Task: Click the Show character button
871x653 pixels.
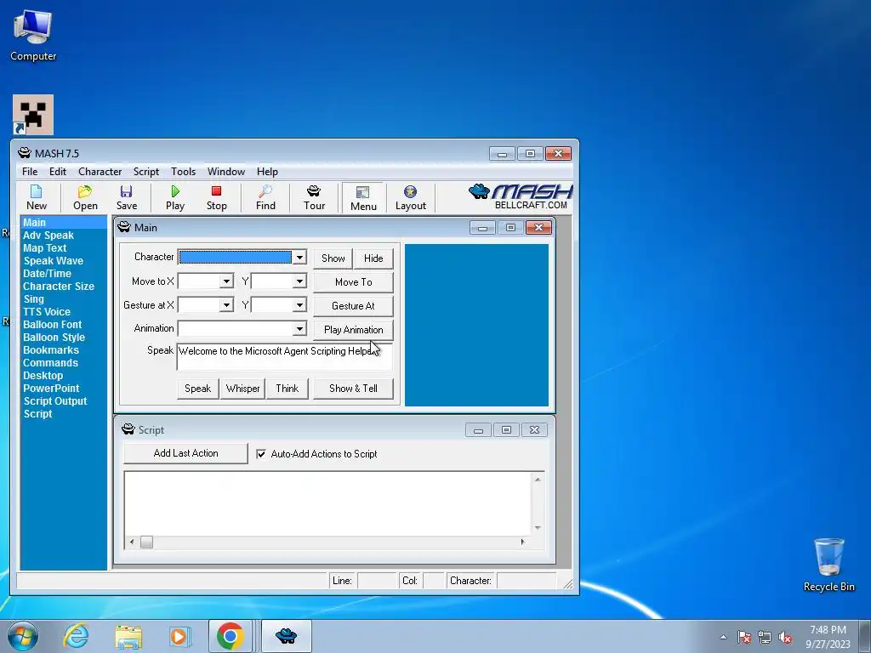Action: (x=333, y=258)
